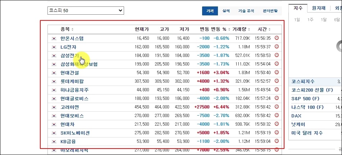
Task: Sort by 변동 % column arrows
Action: tap(229, 29)
